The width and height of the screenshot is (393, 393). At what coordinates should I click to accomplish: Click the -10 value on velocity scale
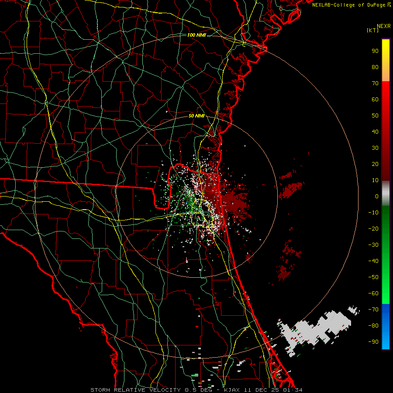coord(373,213)
